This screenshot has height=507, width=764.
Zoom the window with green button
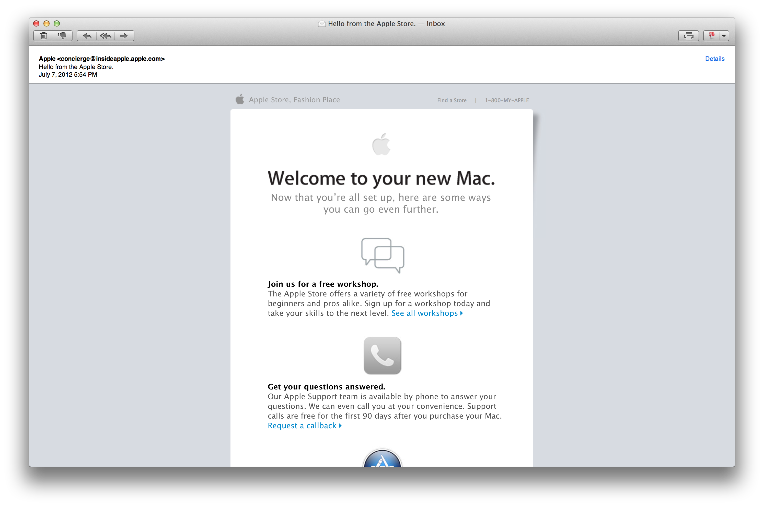56,23
